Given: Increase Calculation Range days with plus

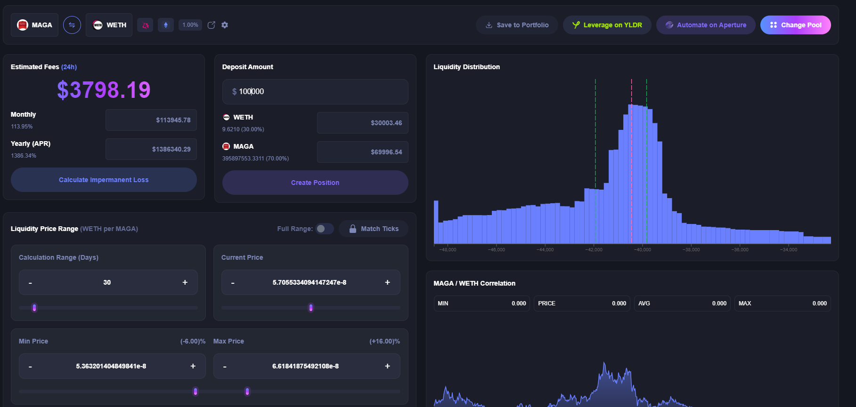Looking at the screenshot, I should tap(185, 282).
